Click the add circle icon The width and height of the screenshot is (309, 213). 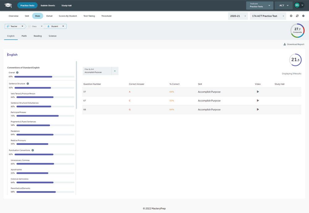coord(291,16)
